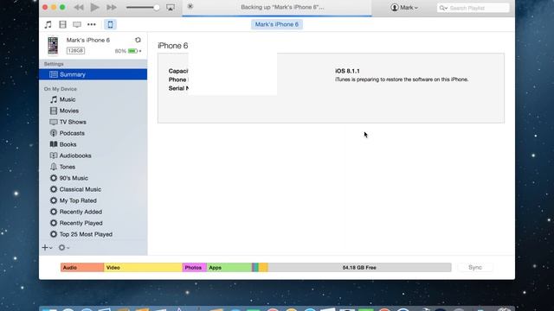Screen dimensions: 554x311
Task: Open the more libraries ellipsis menu
Action: click(92, 24)
